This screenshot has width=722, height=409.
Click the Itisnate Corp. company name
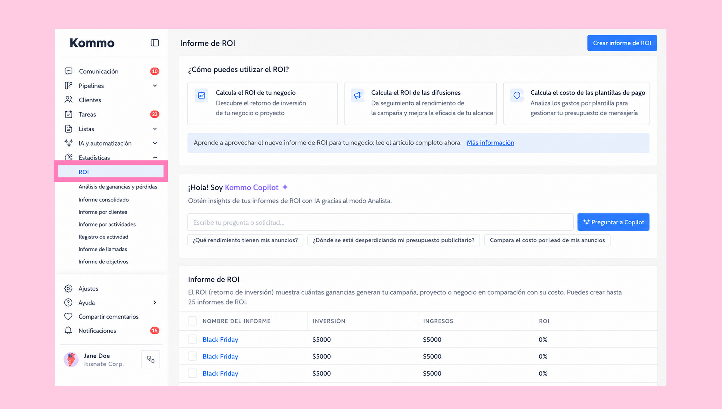(104, 364)
